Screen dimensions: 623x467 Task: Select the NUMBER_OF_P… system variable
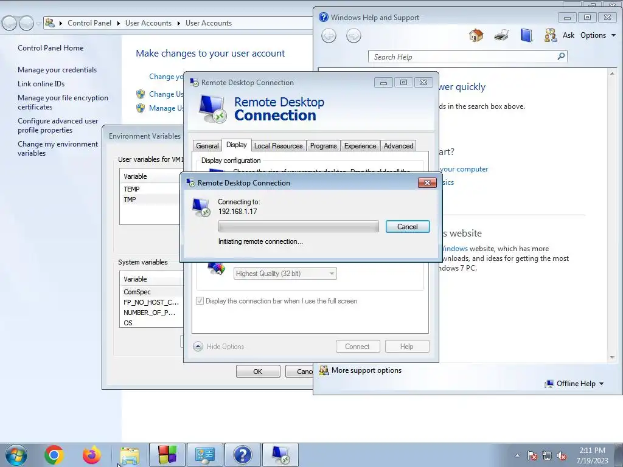pos(151,313)
